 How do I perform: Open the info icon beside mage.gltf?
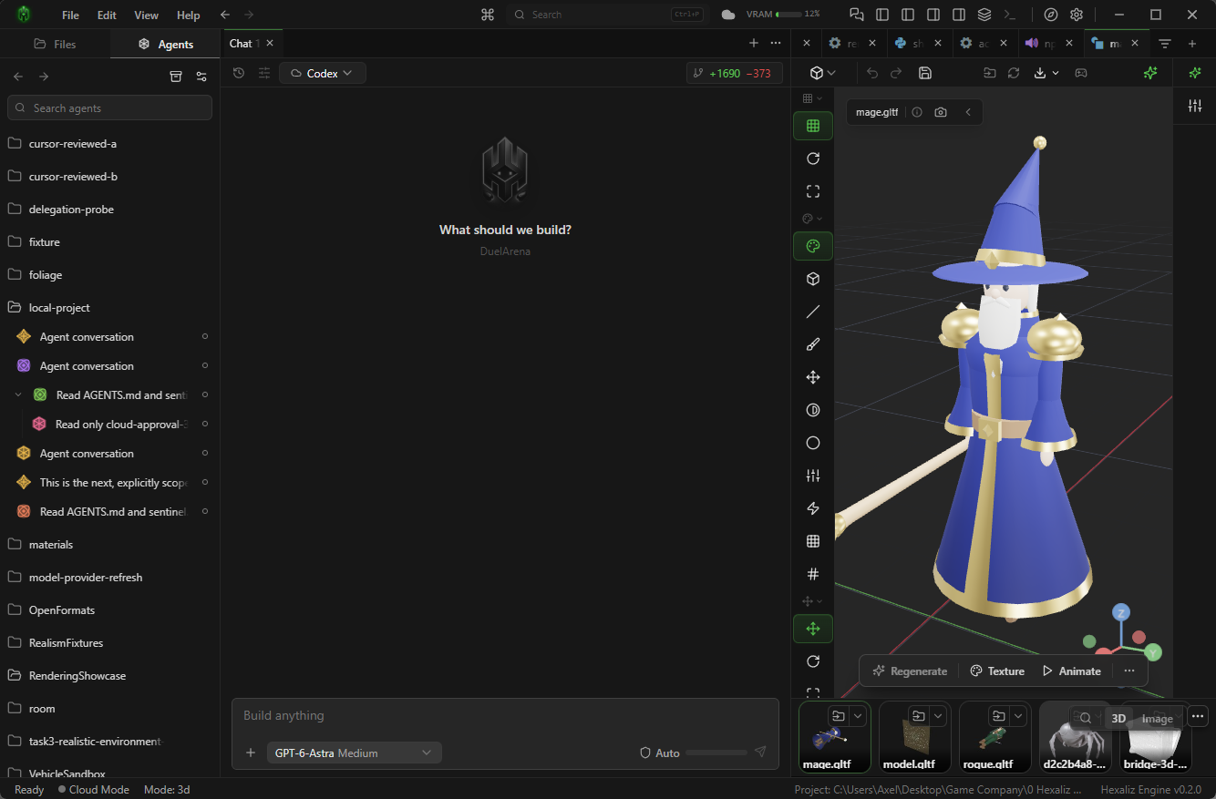pos(917,112)
